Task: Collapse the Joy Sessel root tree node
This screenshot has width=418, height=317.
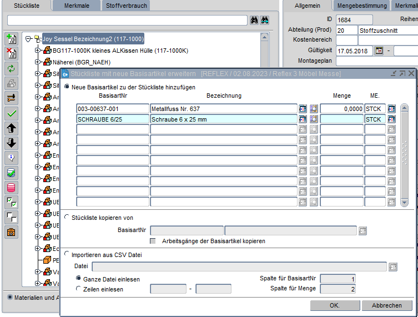Action: 28,39
